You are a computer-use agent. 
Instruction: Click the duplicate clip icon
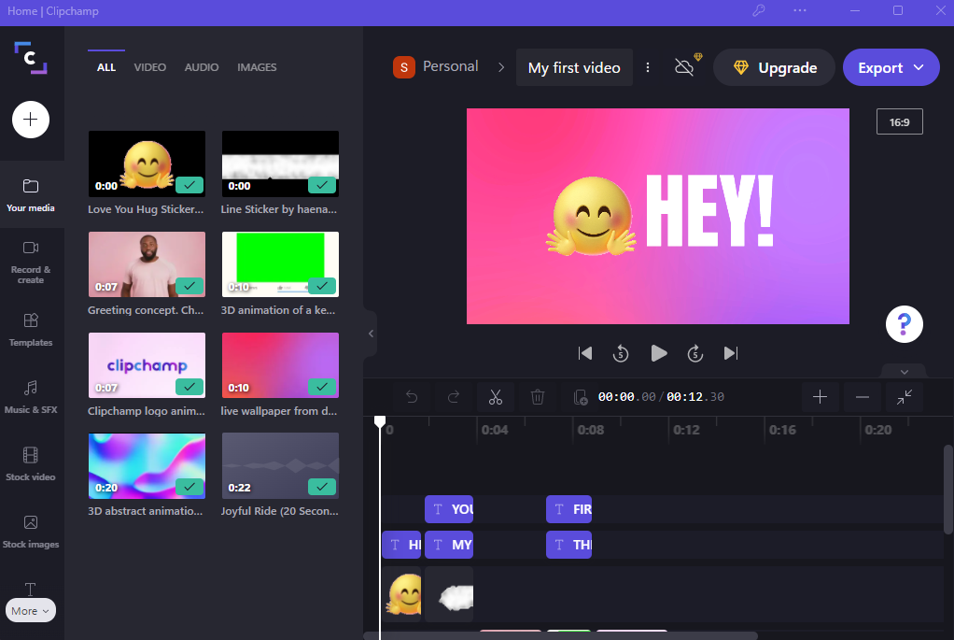(x=581, y=397)
